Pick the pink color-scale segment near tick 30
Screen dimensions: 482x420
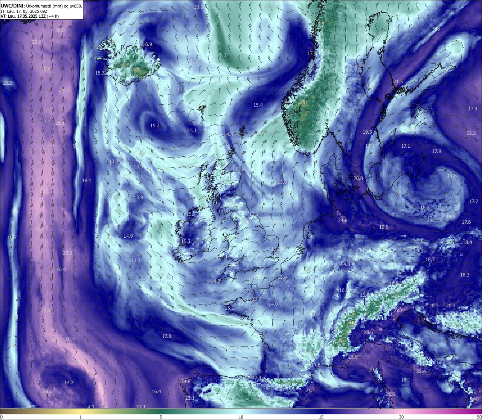[x=401, y=411]
